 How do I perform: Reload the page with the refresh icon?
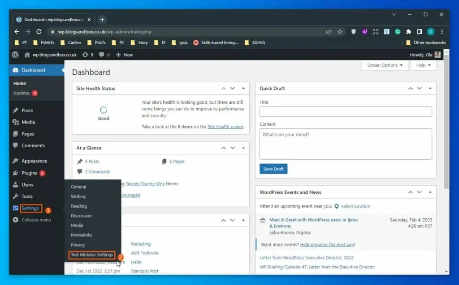39,32
